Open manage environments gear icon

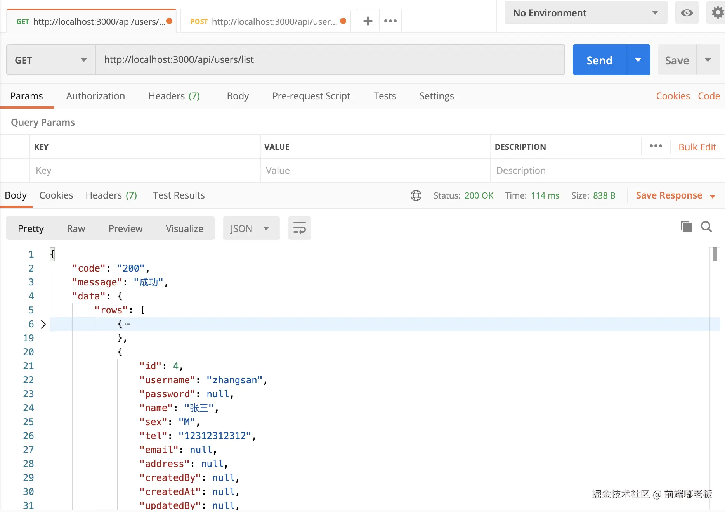(x=717, y=13)
